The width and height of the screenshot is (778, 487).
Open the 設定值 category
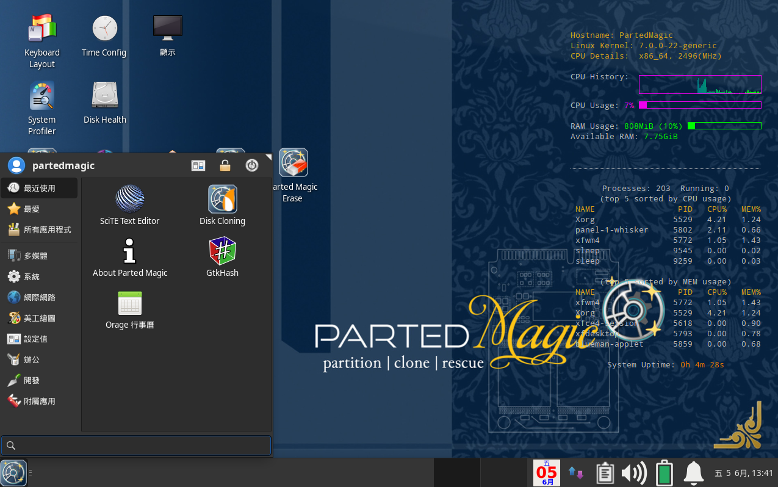pyautogui.click(x=39, y=339)
